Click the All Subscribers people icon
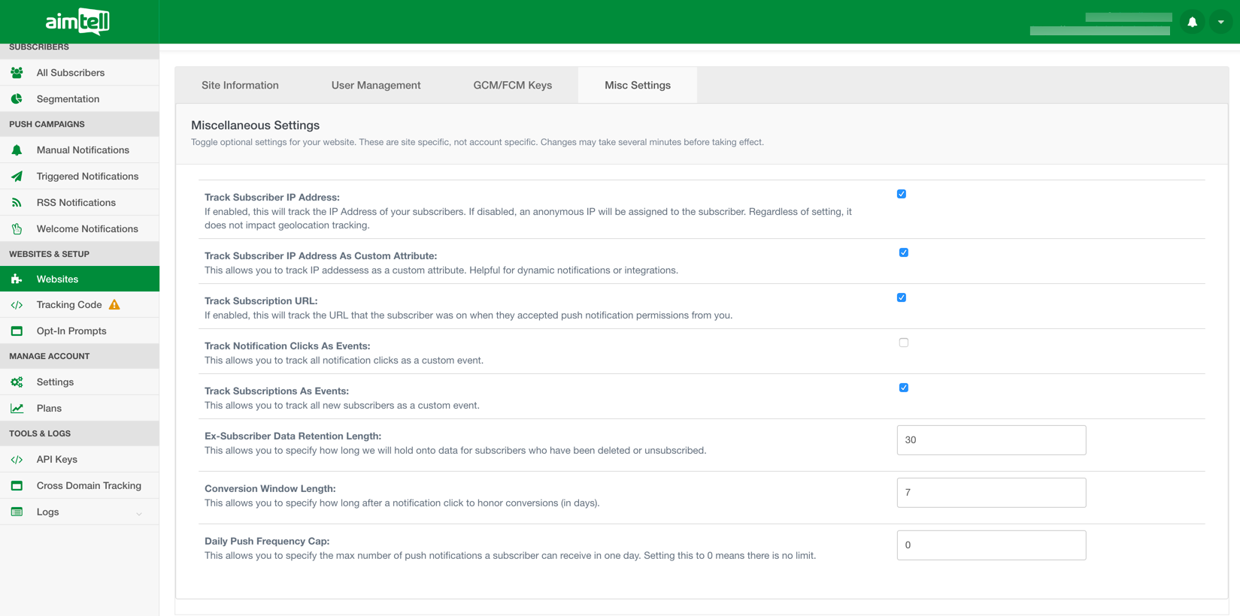Image resolution: width=1240 pixels, height=616 pixels. pyautogui.click(x=17, y=73)
